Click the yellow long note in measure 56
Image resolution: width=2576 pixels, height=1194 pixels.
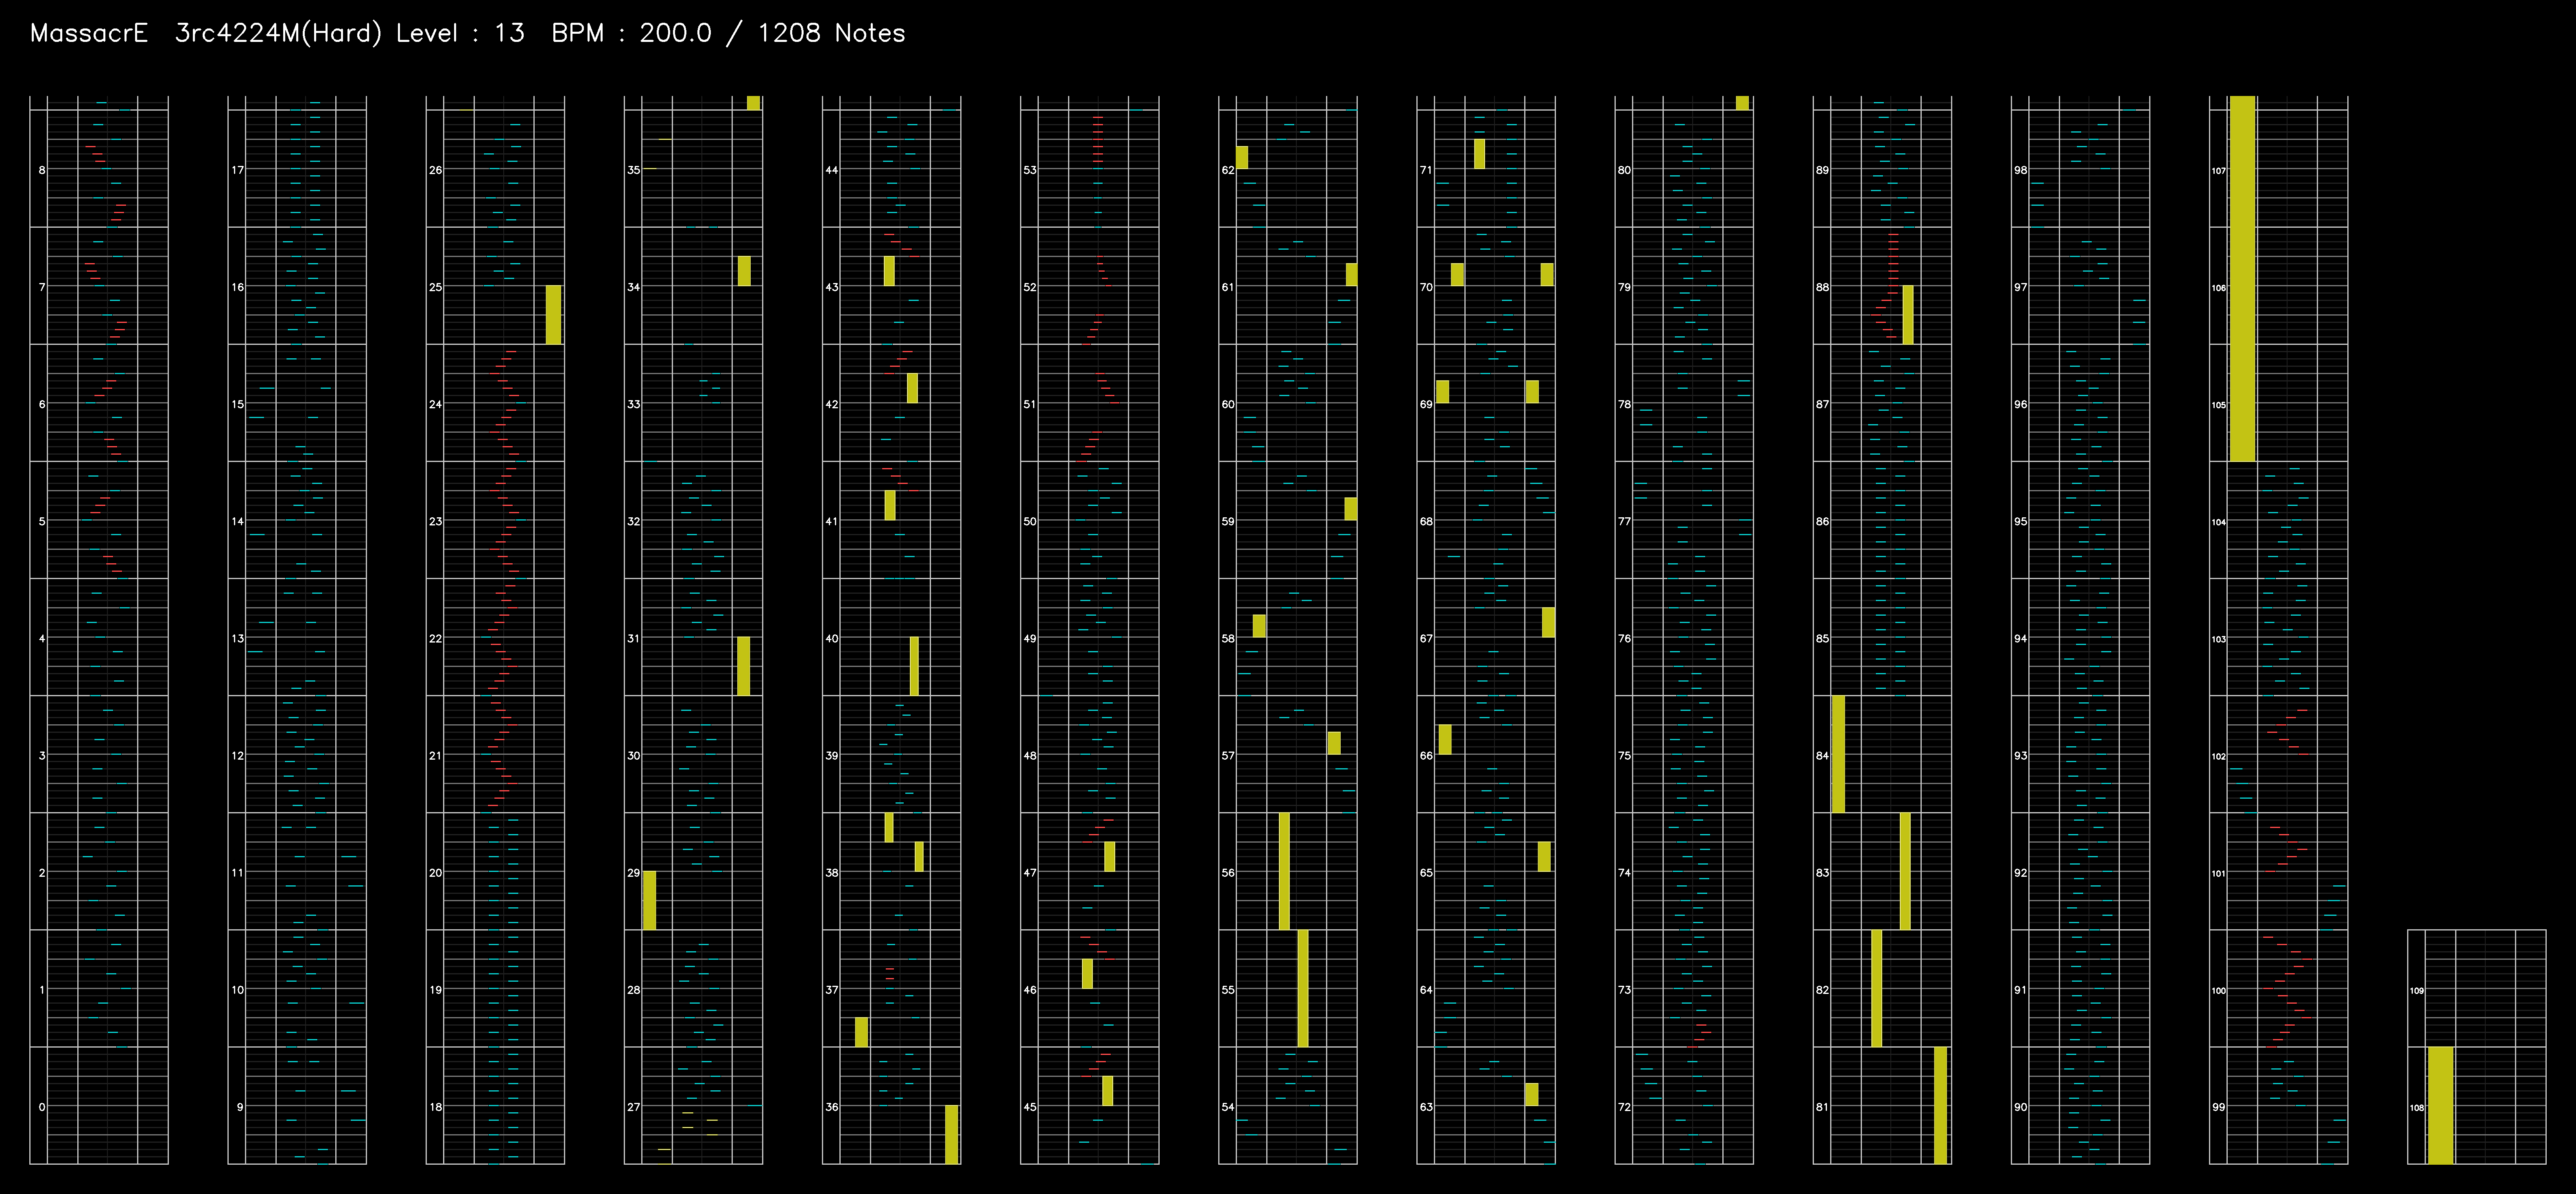1284,871
